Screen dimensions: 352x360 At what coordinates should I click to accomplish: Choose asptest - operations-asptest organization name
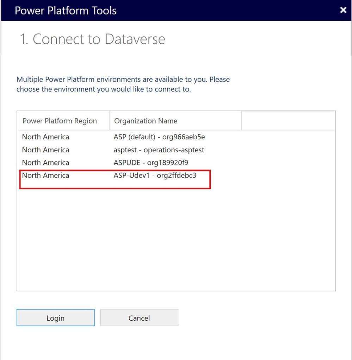click(159, 150)
